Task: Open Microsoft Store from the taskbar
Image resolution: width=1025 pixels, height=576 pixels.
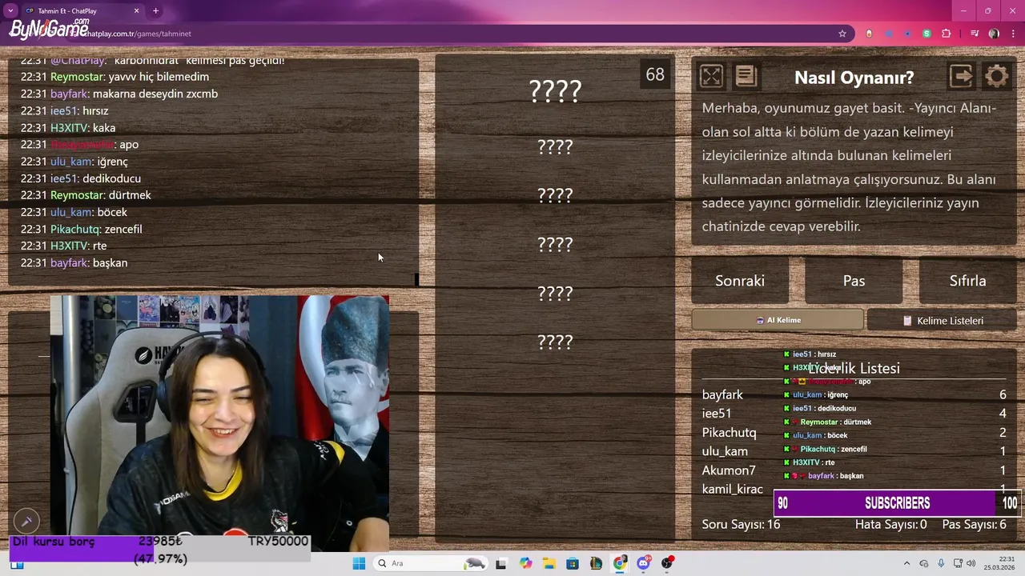Action: coord(573,563)
